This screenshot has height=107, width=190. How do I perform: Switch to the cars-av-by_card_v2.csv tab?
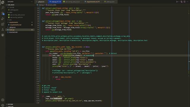pyautogui.click(x=72, y=2)
